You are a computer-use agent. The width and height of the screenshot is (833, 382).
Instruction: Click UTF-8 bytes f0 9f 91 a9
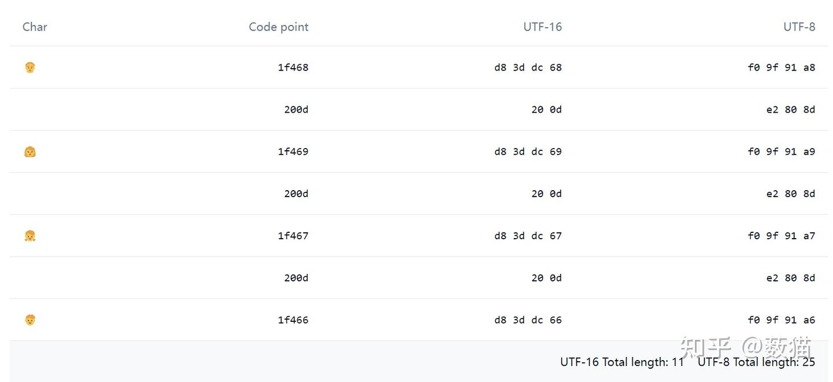(x=781, y=152)
